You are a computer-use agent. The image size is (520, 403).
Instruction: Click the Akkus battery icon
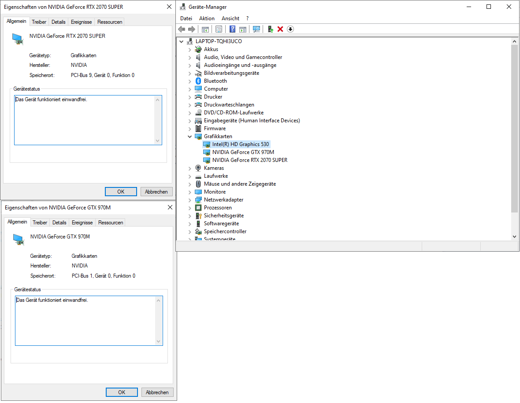coord(198,49)
